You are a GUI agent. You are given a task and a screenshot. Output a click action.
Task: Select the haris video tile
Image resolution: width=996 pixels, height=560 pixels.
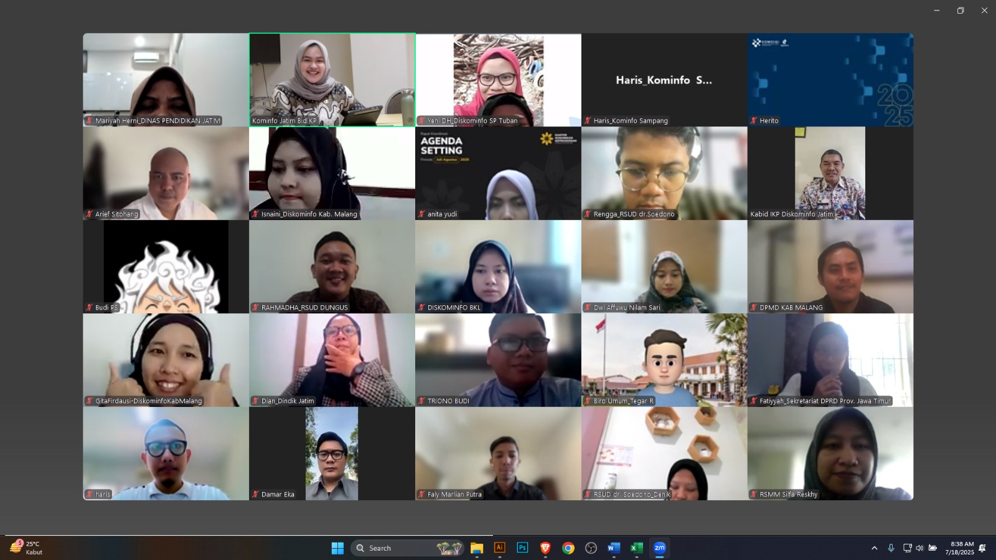click(x=166, y=453)
